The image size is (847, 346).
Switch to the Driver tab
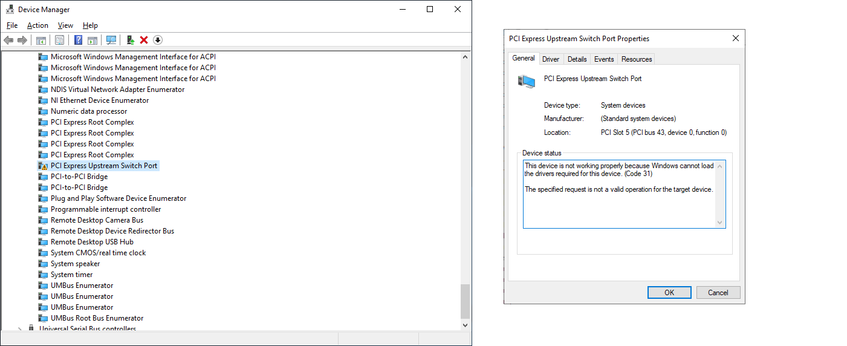click(x=551, y=59)
